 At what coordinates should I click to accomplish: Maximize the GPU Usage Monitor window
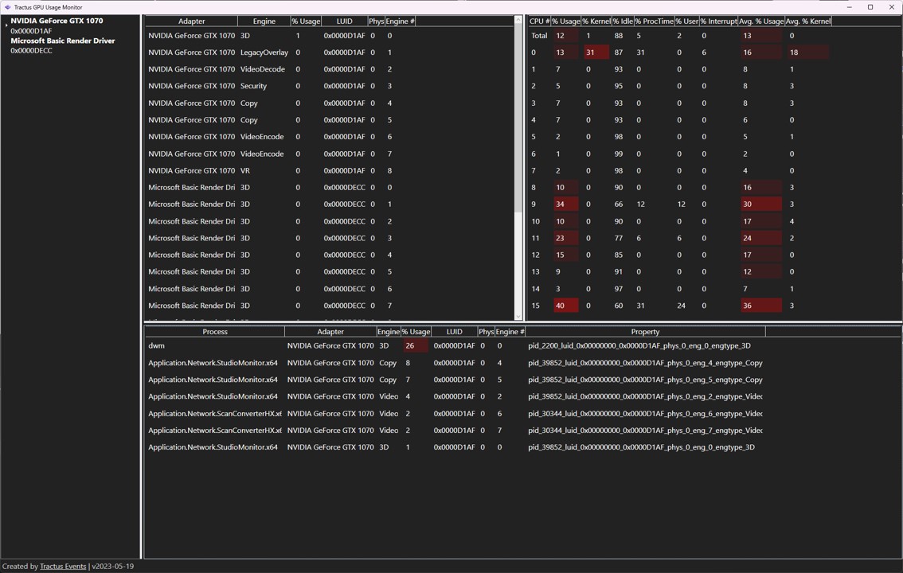[x=870, y=7]
